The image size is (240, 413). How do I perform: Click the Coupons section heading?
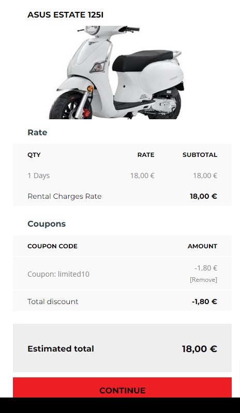(47, 224)
